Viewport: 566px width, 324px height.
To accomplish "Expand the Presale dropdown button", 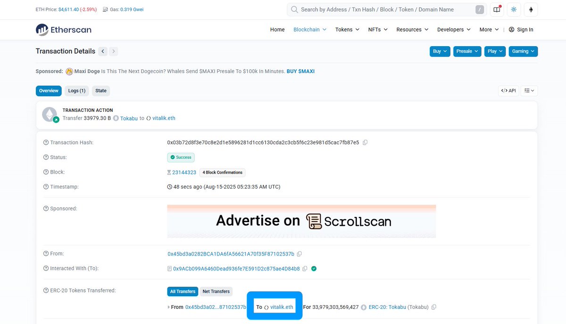I will click(467, 51).
